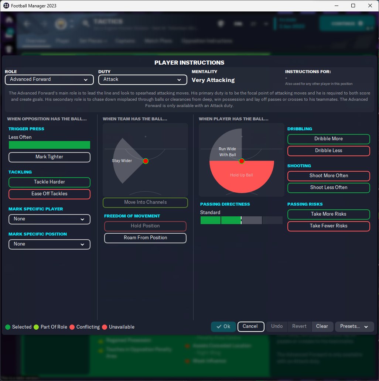This screenshot has width=379, height=381.
Task: Toggle Move Into Channels instruction
Action: (146, 202)
